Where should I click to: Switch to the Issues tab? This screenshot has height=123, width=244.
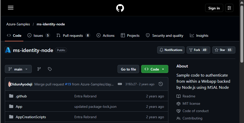click(x=39, y=36)
